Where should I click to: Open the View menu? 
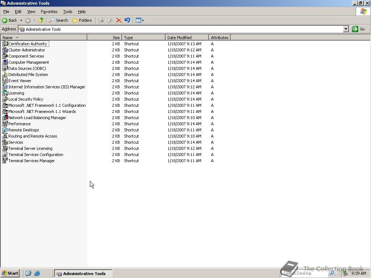click(31, 12)
